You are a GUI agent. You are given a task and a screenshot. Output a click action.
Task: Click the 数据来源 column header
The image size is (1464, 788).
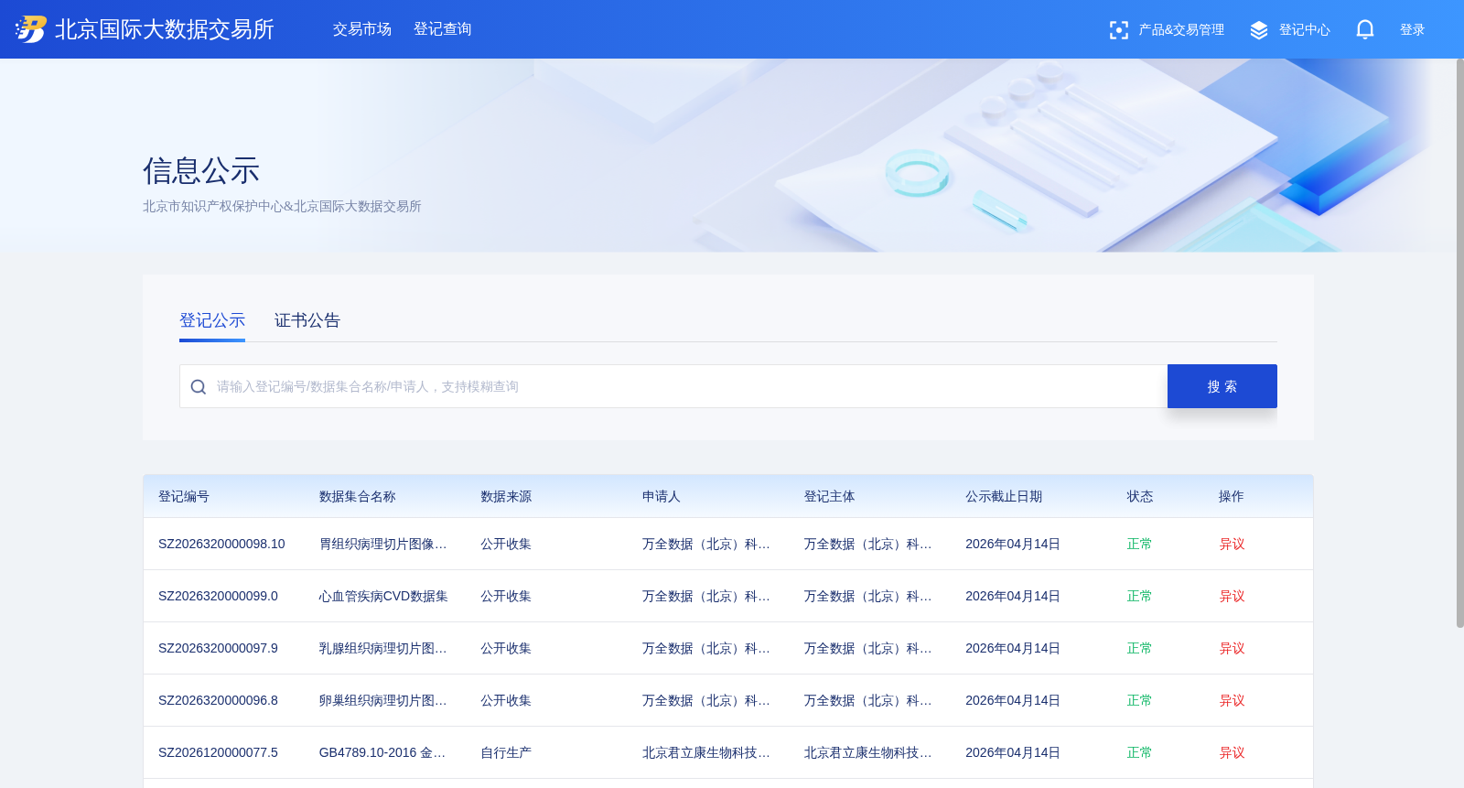506,496
